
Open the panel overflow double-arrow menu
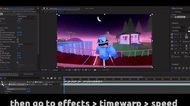[x=38, y=8]
